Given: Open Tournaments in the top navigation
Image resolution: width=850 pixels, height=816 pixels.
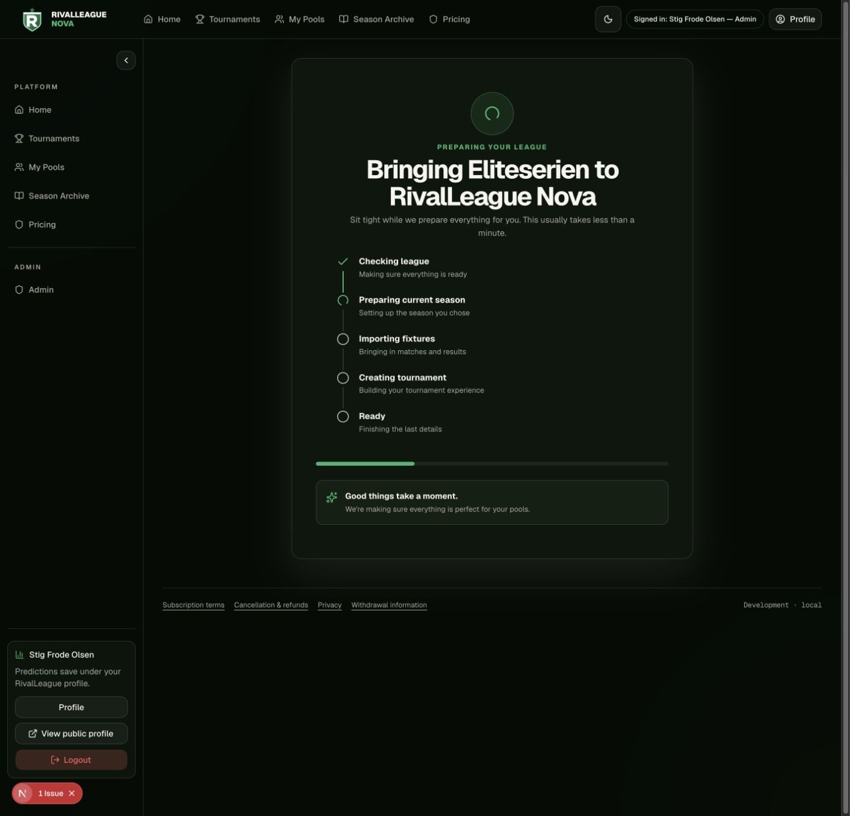Looking at the screenshot, I should pos(227,19).
